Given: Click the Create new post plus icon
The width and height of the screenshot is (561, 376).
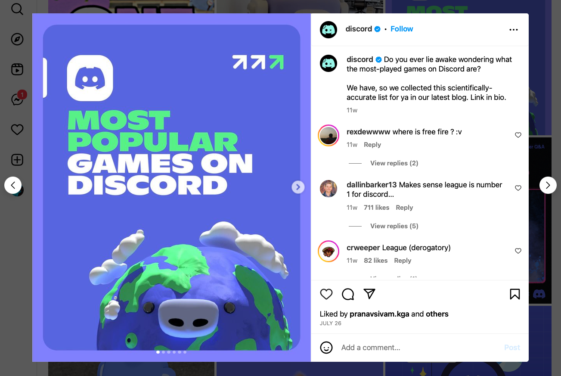Looking at the screenshot, I should tap(17, 160).
